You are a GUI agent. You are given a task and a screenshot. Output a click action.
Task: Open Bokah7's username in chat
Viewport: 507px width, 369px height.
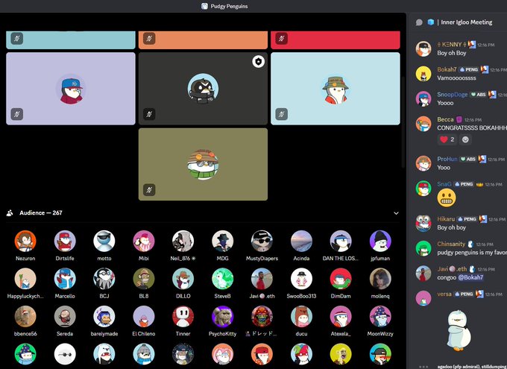click(447, 69)
